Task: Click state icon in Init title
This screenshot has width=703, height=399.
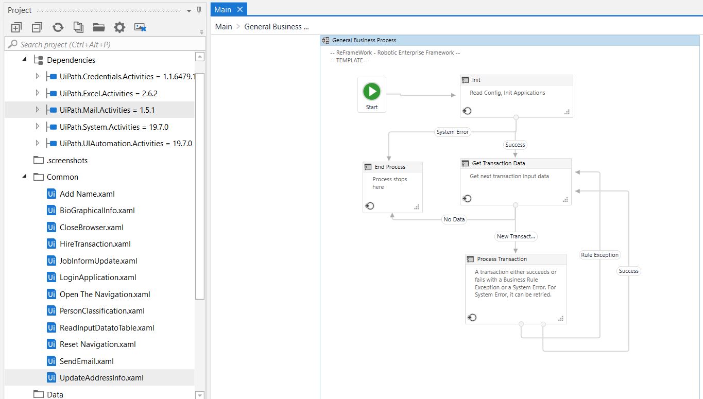Action: [x=465, y=80]
